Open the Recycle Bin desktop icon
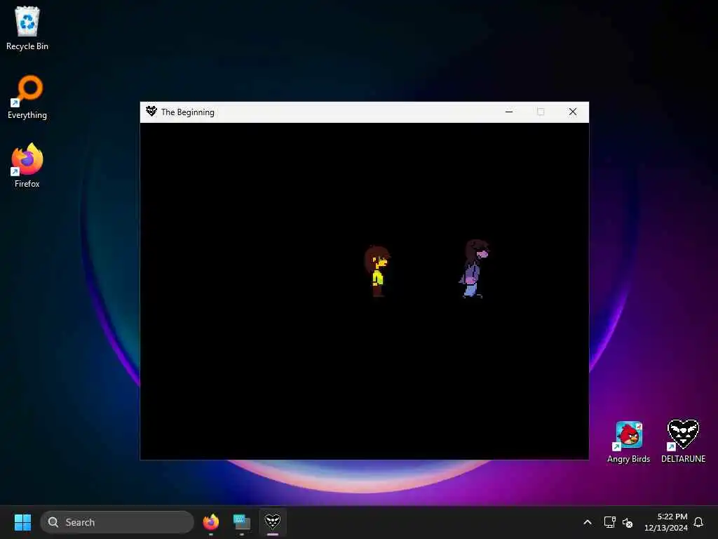Viewport: 718px width, 539px height. (x=27, y=28)
